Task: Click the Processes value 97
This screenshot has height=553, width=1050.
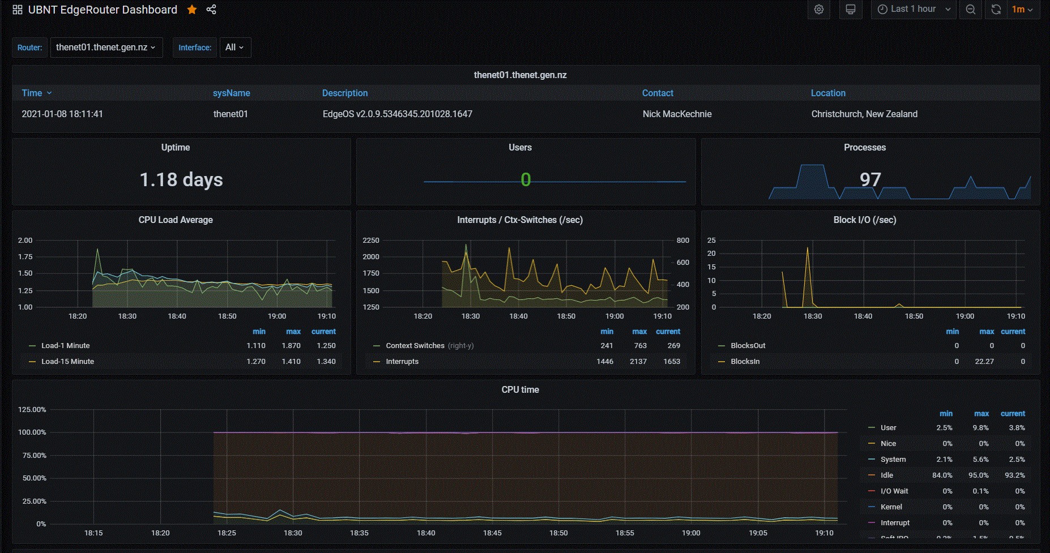Action: 870,180
